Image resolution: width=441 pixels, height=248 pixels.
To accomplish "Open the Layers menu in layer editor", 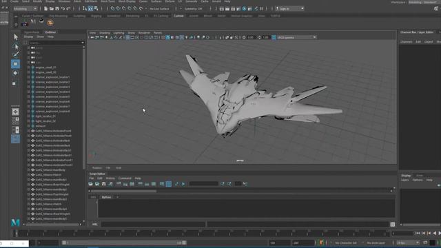I will pos(404,180).
